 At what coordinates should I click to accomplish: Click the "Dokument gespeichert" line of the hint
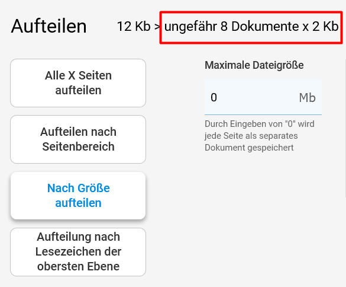click(249, 148)
